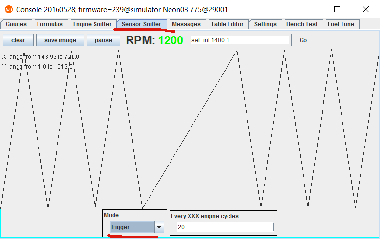Focus the Every XXX engine cycles field

[225, 227]
